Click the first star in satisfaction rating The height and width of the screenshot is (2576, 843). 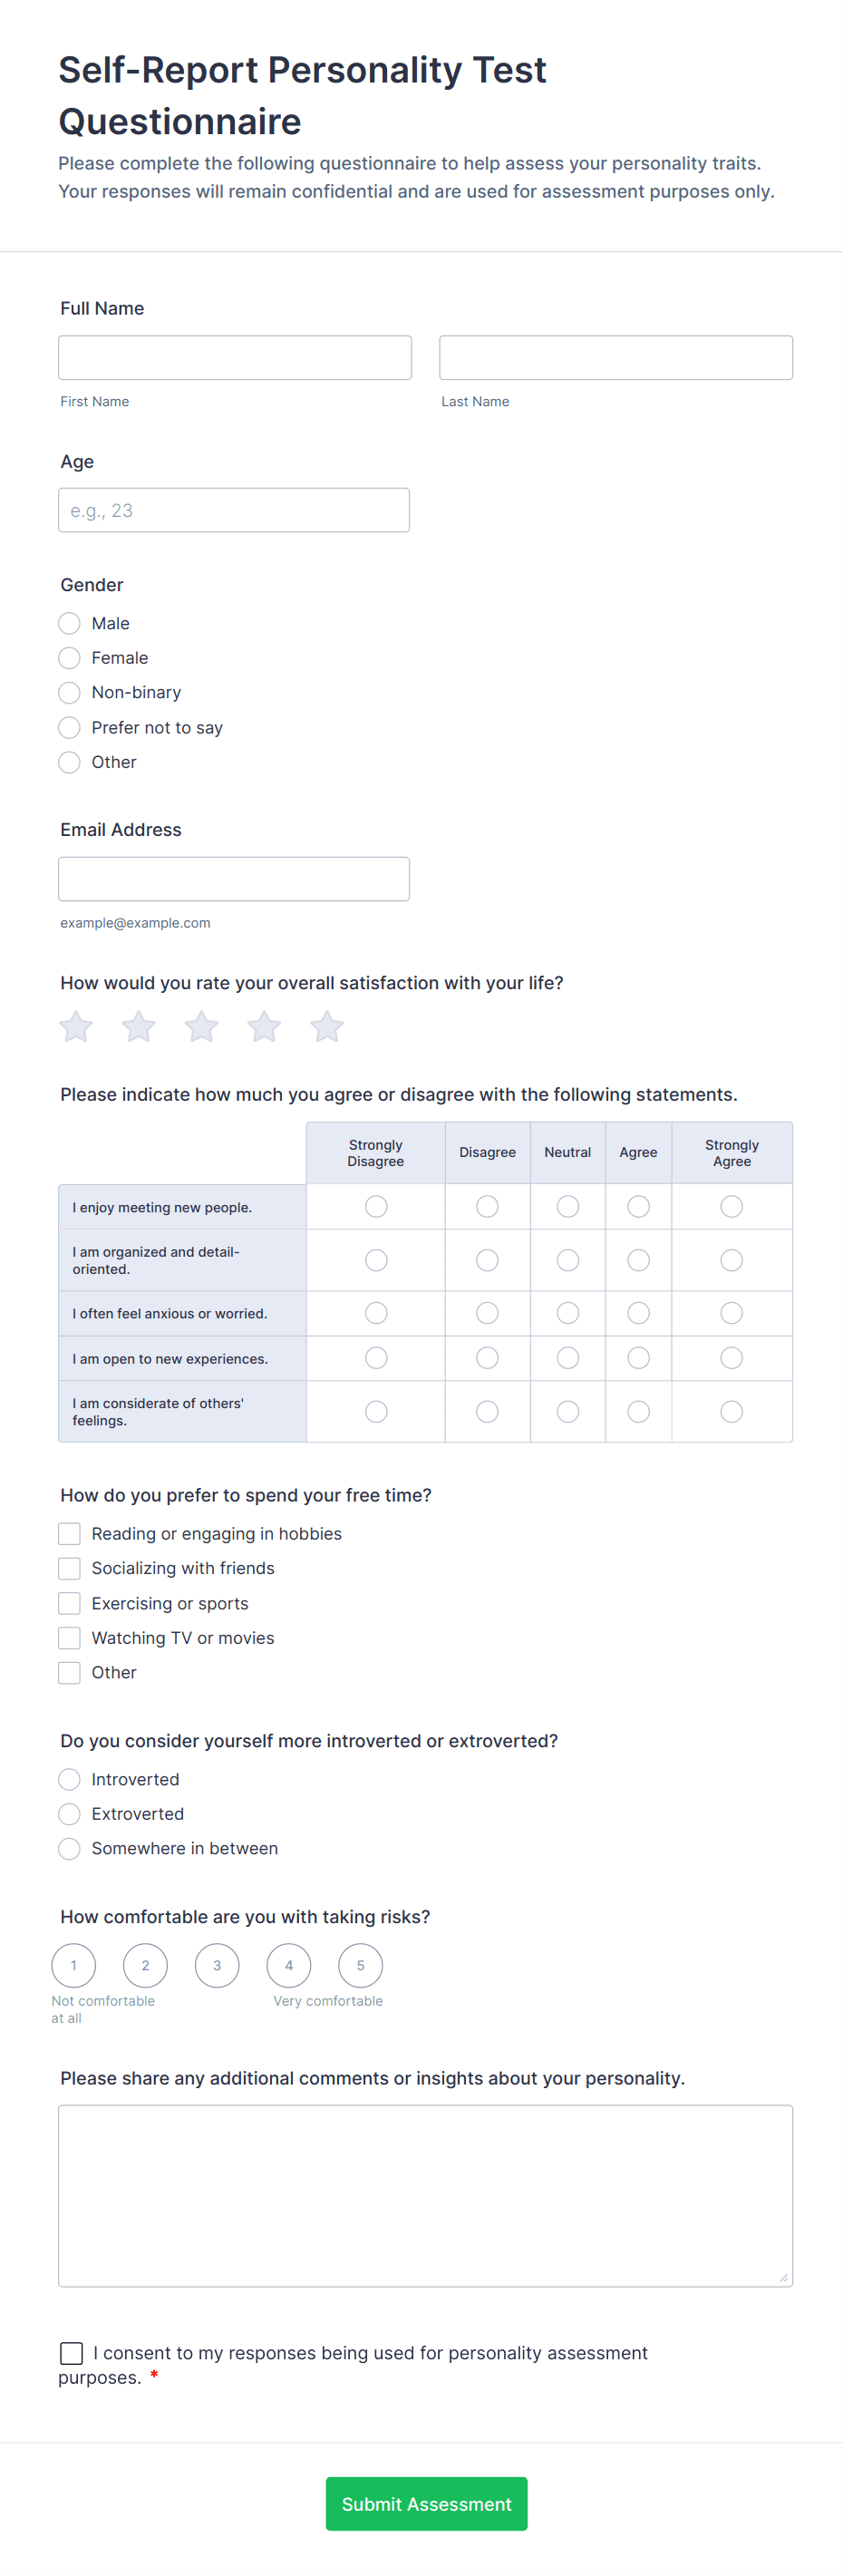pyautogui.click(x=76, y=1027)
